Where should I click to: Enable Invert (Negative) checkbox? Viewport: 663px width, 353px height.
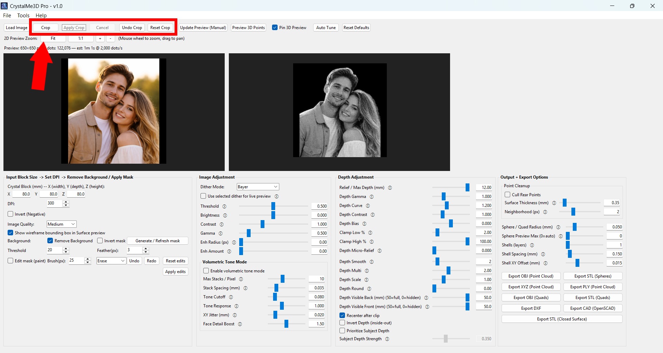pos(11,214)
